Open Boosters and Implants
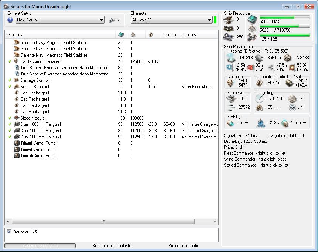The image size is (318, 252). (112, 246)
